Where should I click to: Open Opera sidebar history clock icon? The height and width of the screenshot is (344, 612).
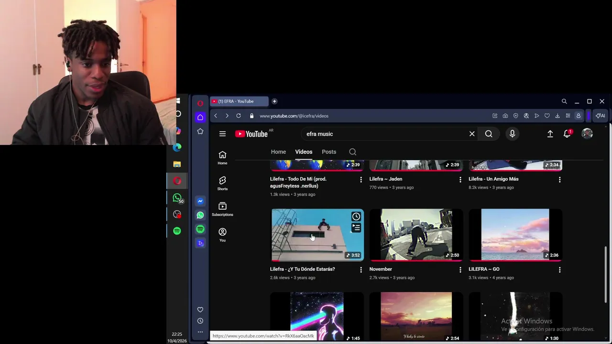[200, 321]
